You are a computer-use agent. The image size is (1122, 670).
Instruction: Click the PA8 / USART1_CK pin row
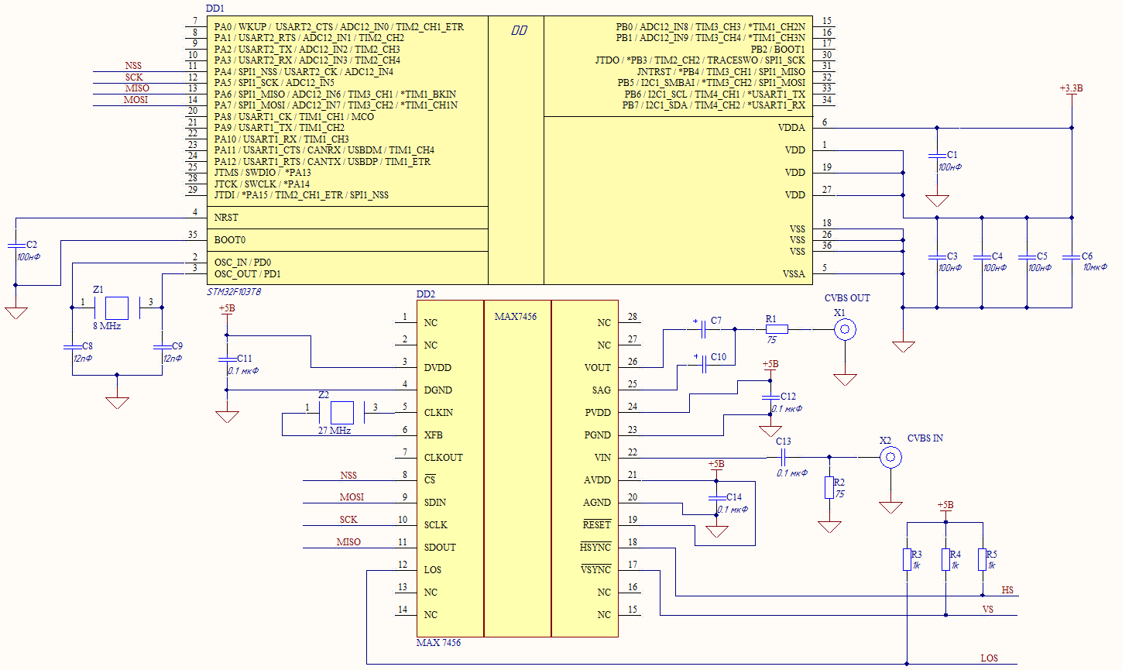point(294,116)
